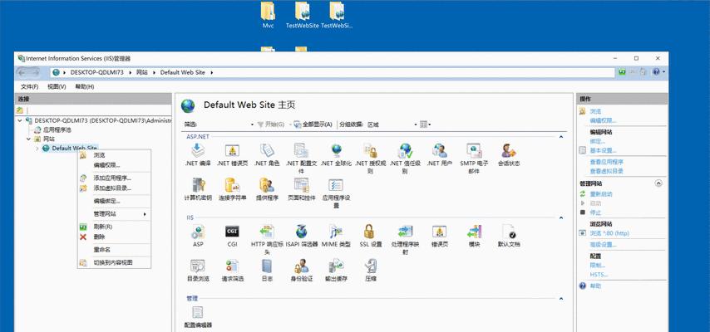The image size is (710, 332).
Task: Click 全部显示(A) in filter bar
Action: (313, 124)
